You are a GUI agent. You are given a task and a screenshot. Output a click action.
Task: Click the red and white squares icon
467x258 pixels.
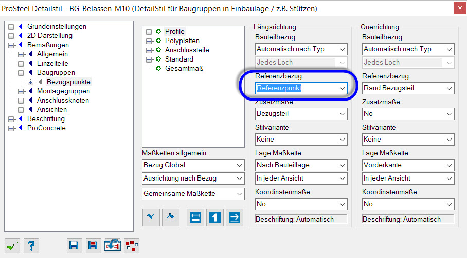tap(132, 245)
